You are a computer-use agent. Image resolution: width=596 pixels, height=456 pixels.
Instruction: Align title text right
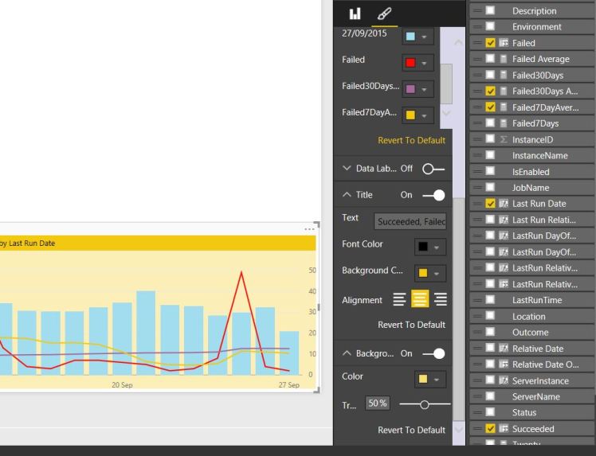click(440, 299)
